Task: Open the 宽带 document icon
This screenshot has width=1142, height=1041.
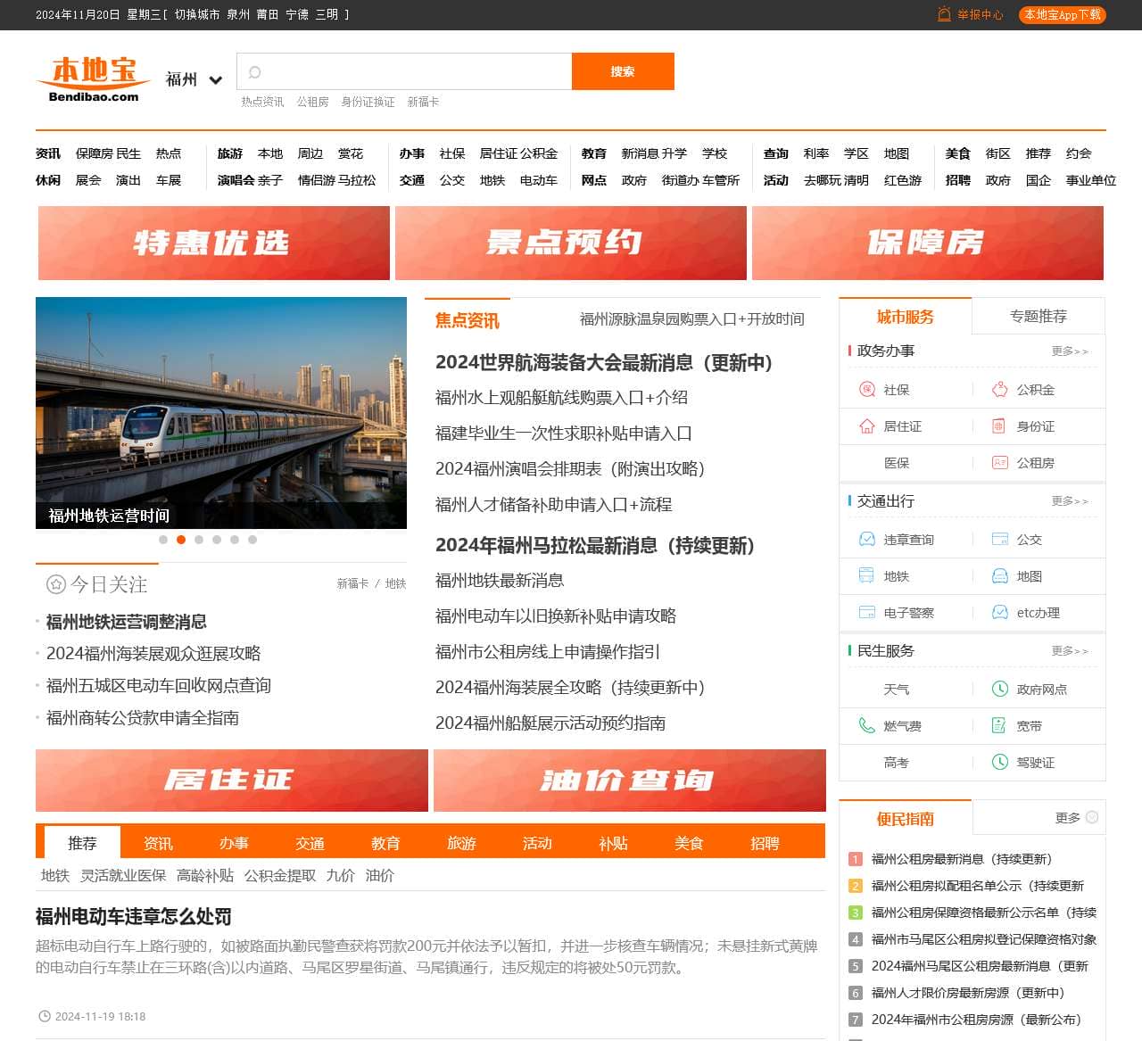Action: tap(999, 725)
